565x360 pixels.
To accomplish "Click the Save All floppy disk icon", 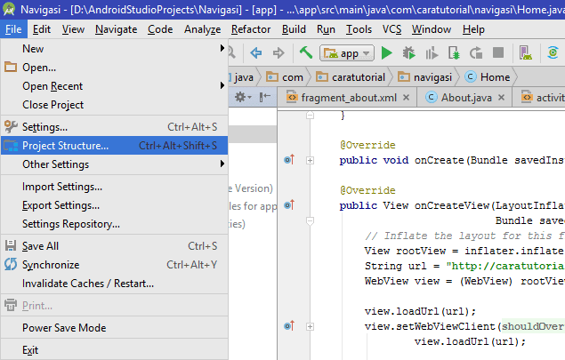I will tap(11, 245).
